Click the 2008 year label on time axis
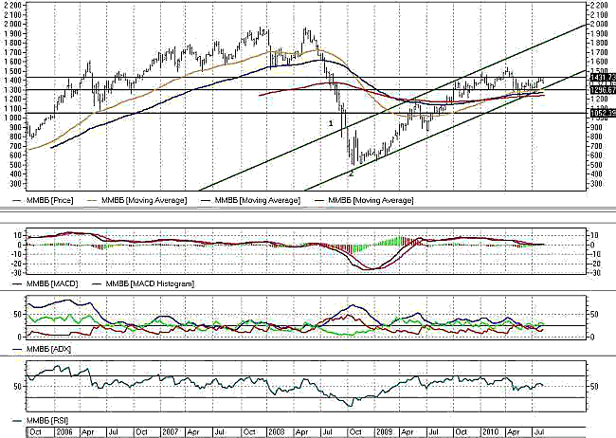 pos(277,432)
